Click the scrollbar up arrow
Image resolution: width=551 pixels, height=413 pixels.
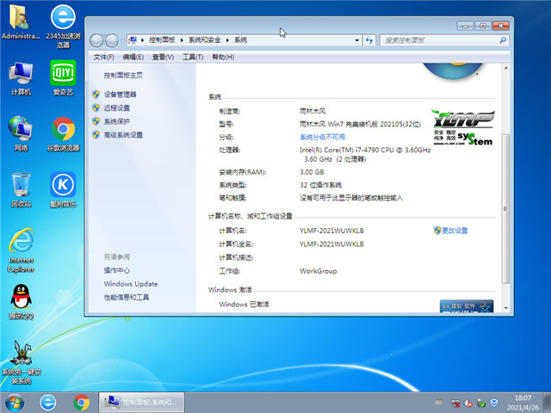(505, 68)
